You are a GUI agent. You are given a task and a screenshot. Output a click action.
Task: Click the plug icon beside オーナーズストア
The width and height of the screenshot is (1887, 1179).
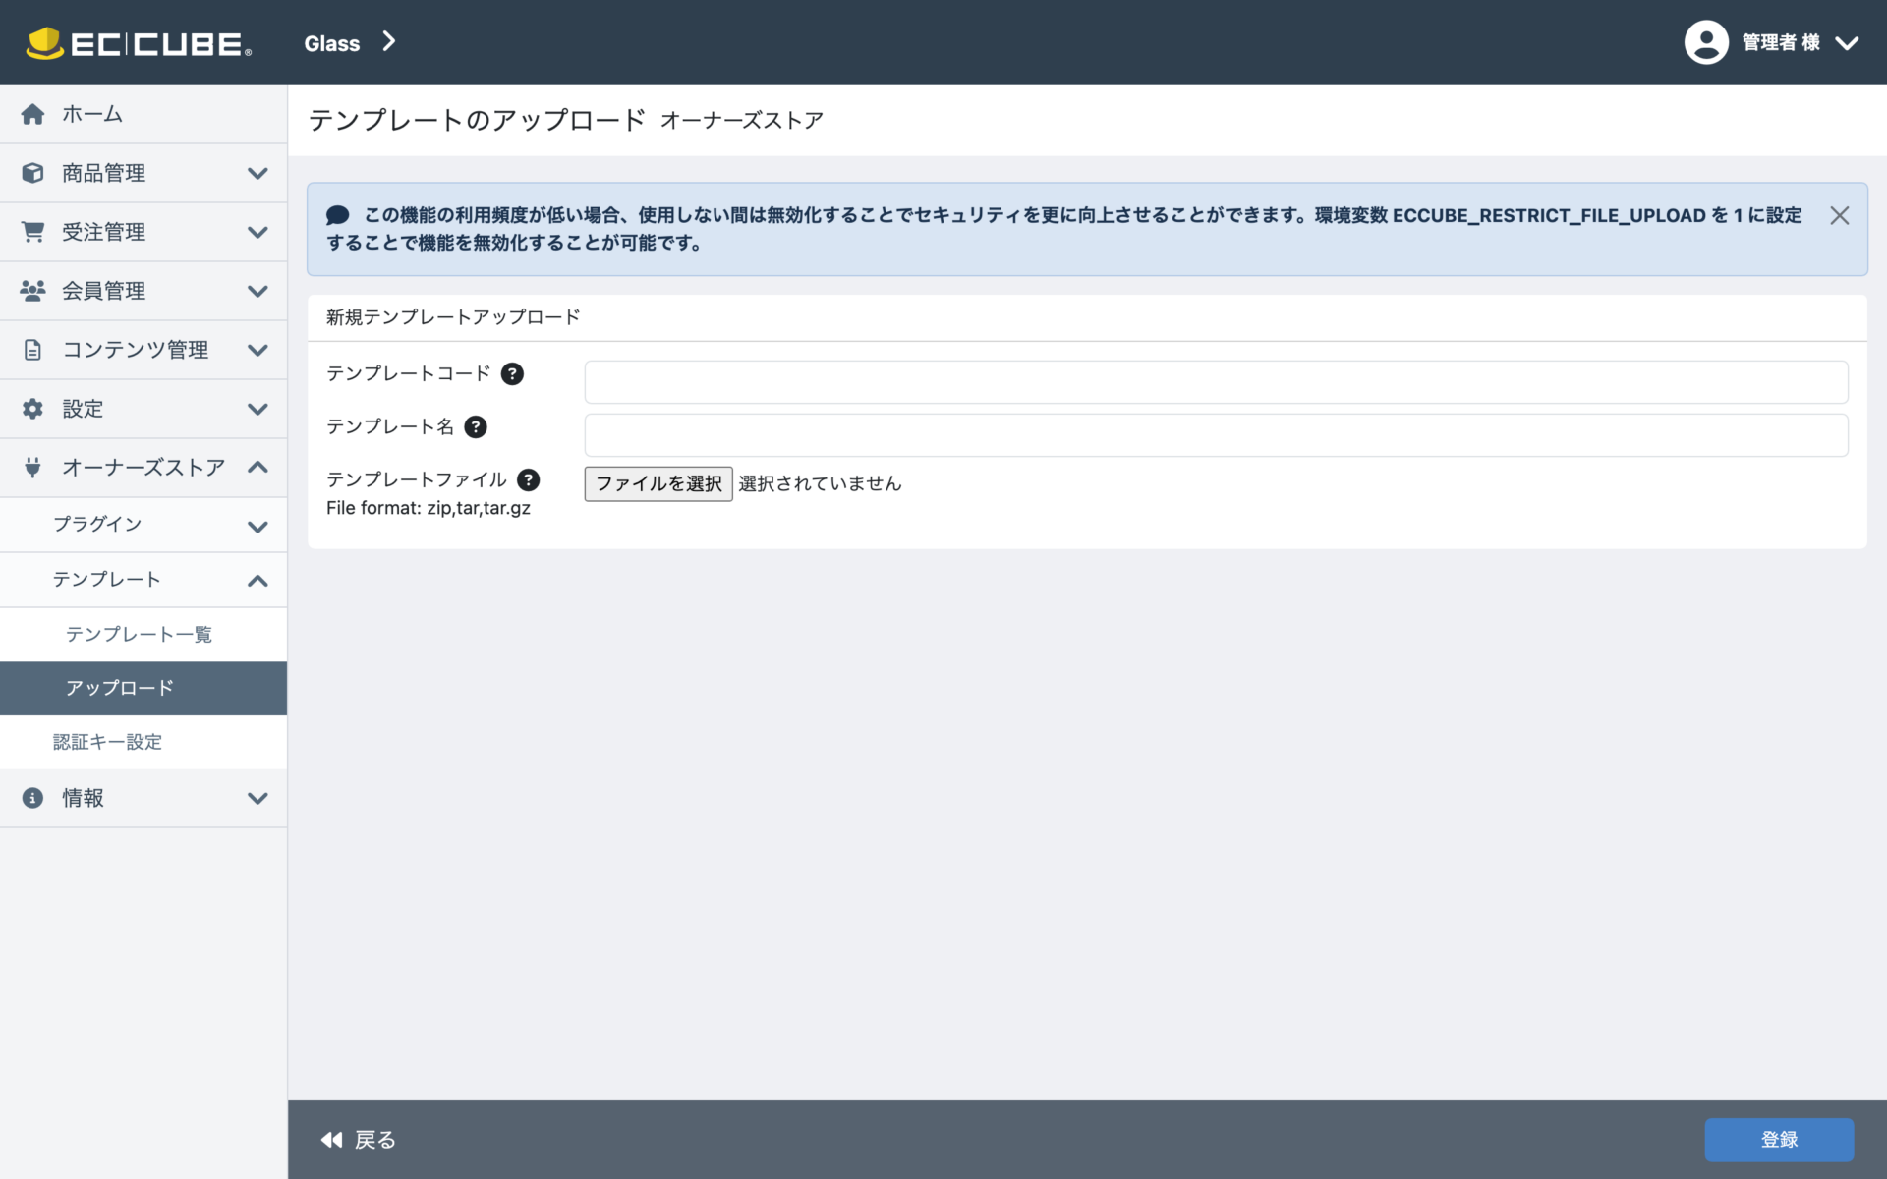click(32, 468)
